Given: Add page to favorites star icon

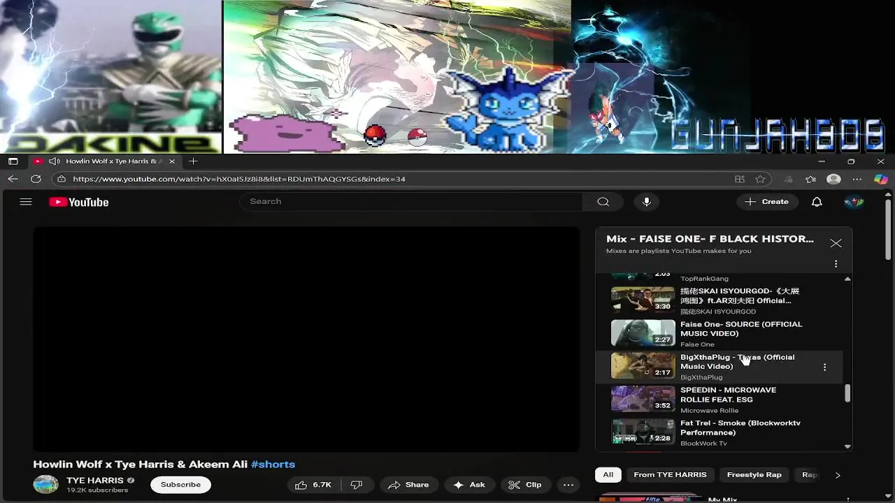Looking at the screenshot, I should click(760, 179).
